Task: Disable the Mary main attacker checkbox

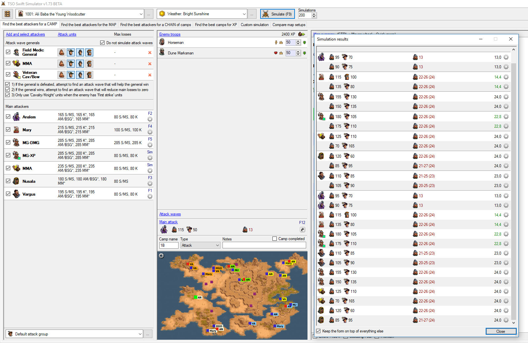Action: click(8, 130)
